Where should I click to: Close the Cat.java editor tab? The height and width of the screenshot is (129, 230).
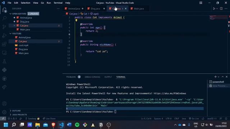tap(125, 9)
